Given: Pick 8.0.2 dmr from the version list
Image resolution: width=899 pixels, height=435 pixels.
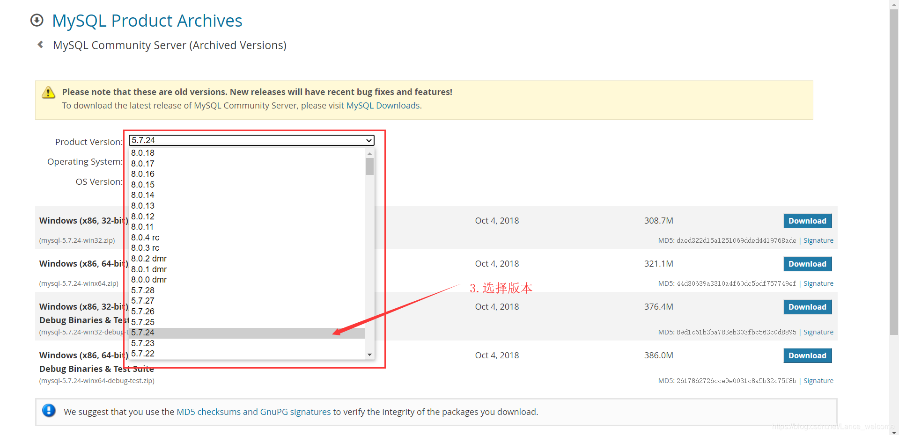Looking at the screenshot, I should 247,259.
